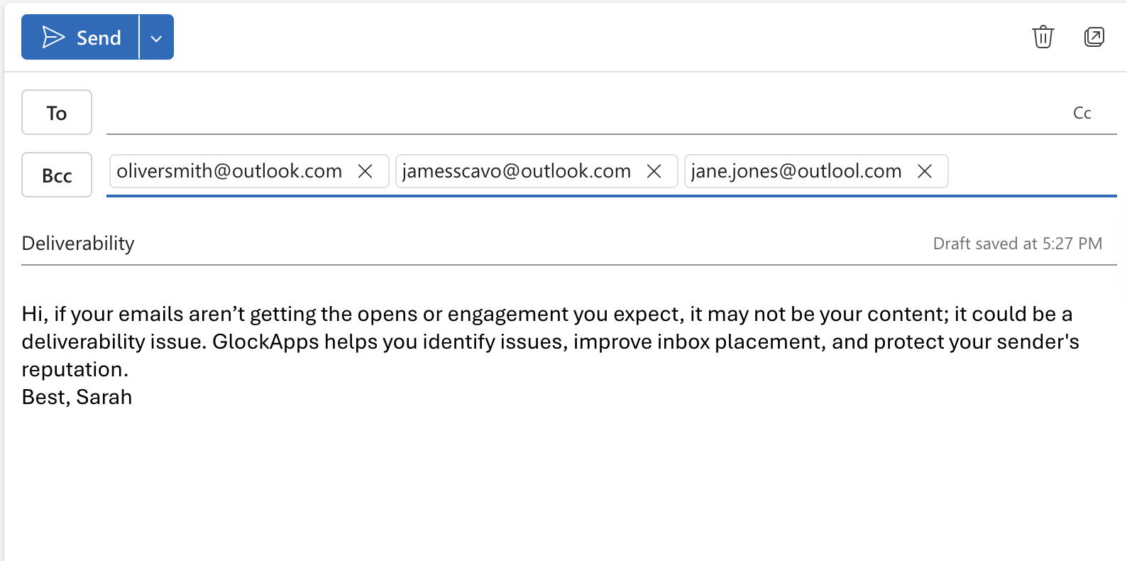Remove oliversmith@outlook.com from Bcc recipients

tap(365, 172)
